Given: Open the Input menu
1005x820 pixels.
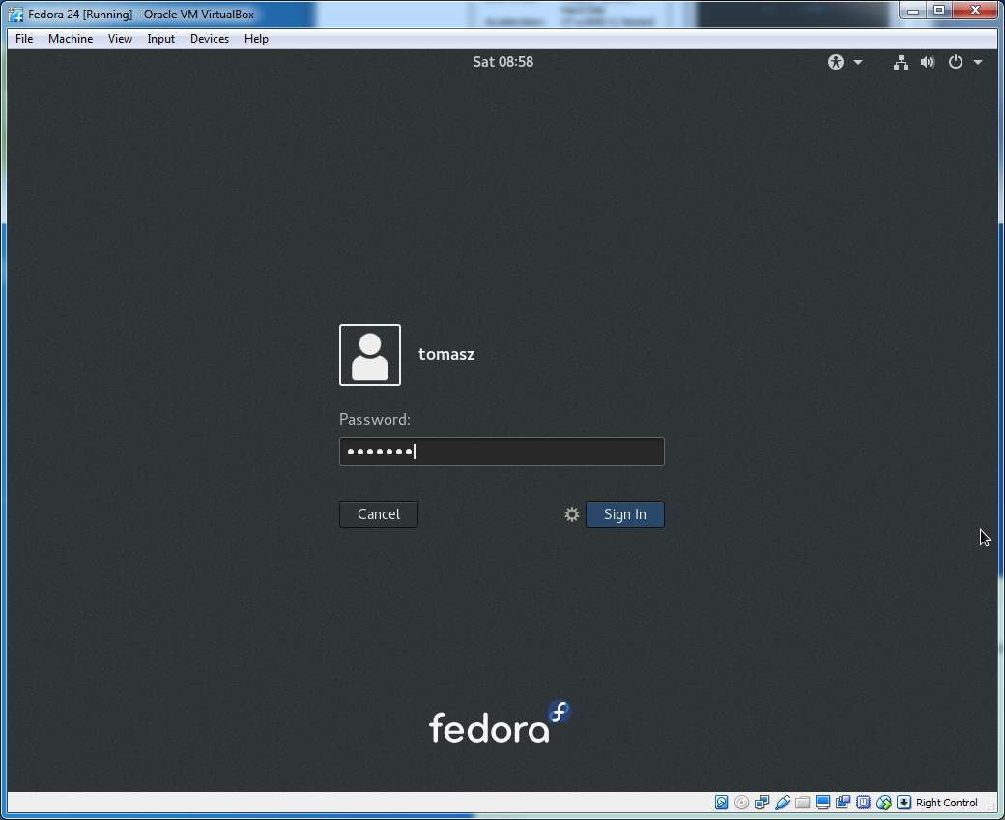Looking at the screenshot, I should [160, 39].
